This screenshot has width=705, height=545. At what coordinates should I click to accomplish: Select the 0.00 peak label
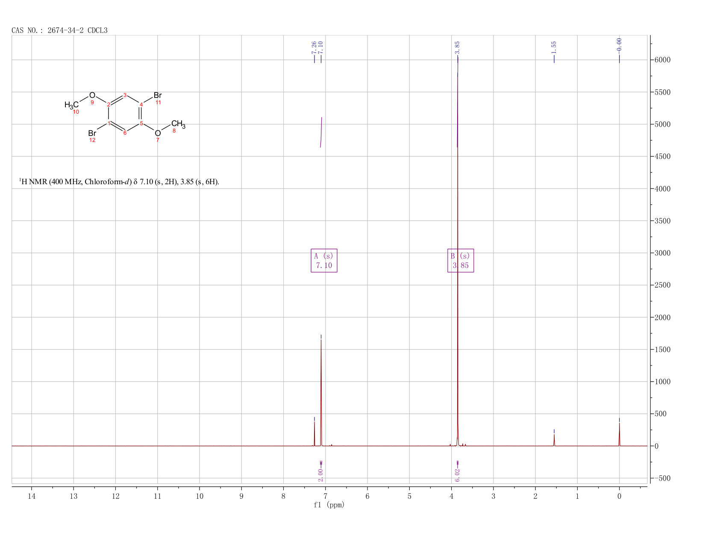[619, 44]
